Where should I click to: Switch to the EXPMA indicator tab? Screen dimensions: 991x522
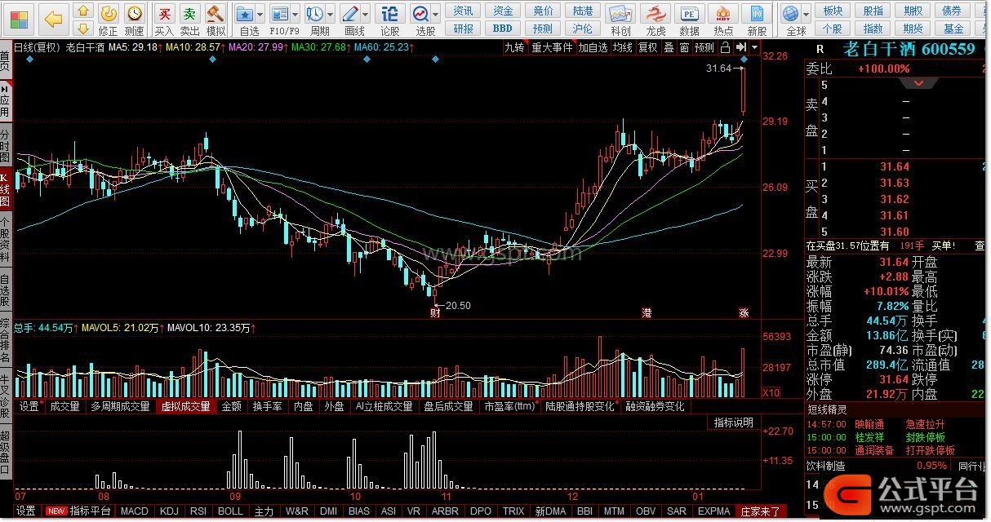714,511
